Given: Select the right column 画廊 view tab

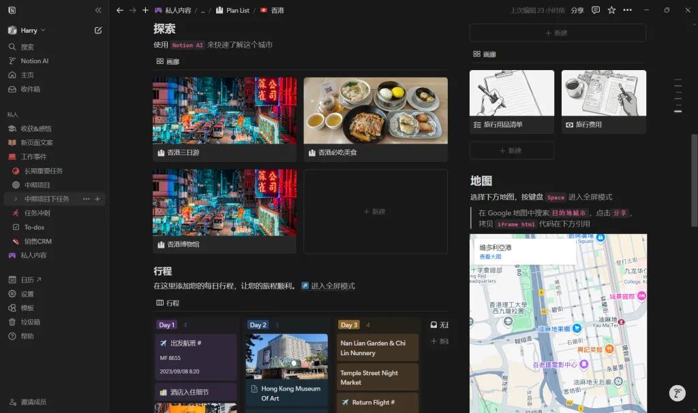Looking at the screenshot, I should 485,54.
